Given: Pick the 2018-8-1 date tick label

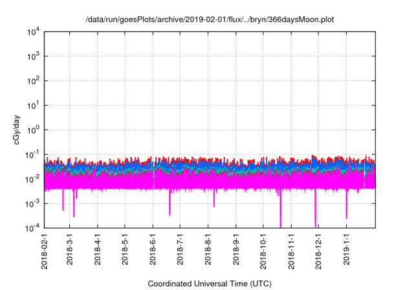Looking at the screenshot, I should 208,251.
